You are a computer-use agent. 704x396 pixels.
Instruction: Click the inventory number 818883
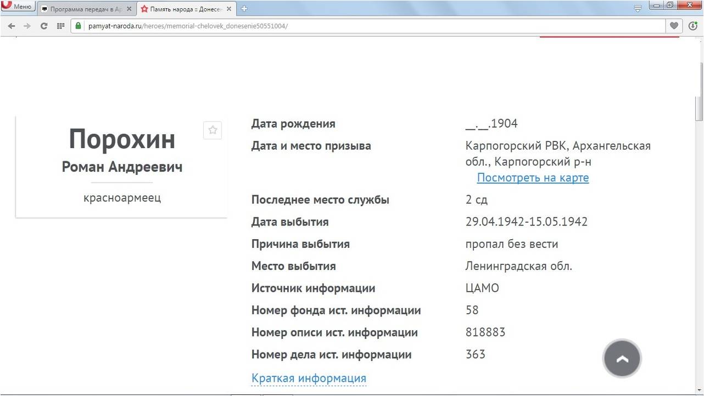pyautogui.click(x=485, y=332)
